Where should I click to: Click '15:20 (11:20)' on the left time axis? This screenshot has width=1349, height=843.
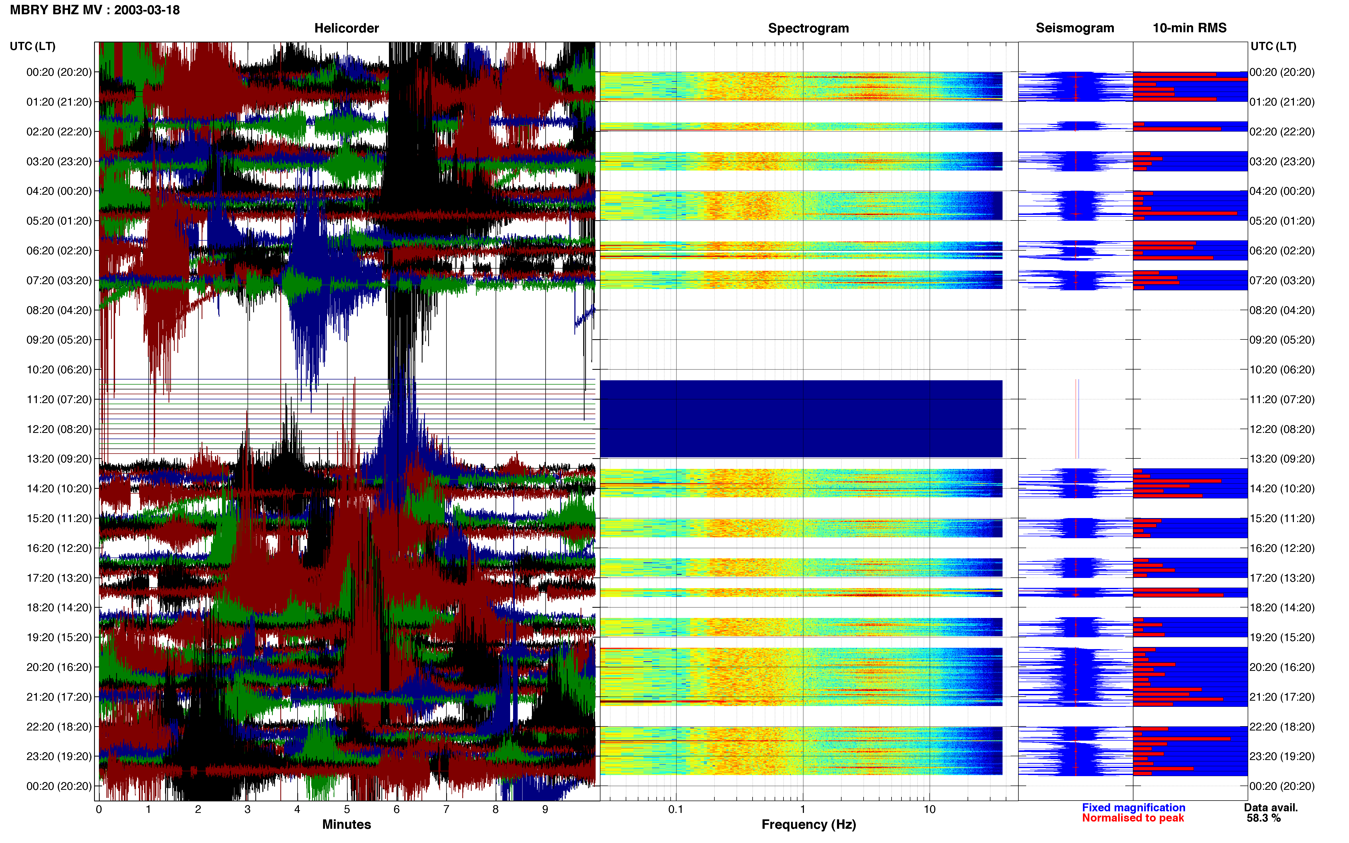pos(59,519)
